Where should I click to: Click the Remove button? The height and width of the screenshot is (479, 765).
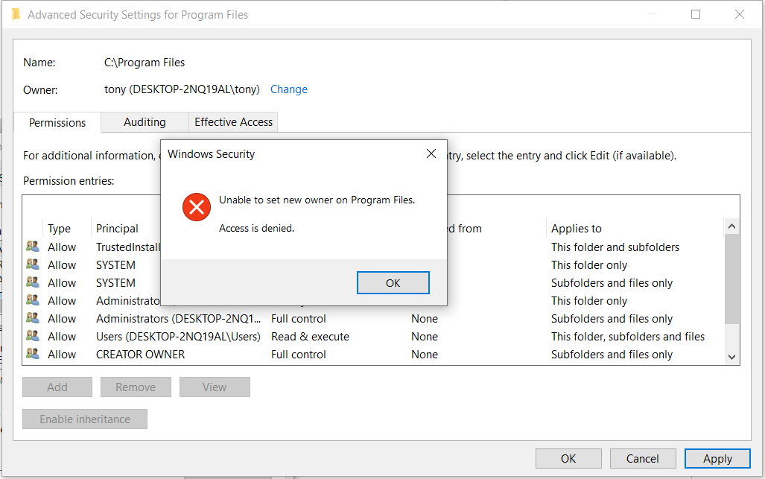pyautogui.click(x=136, y=387)
